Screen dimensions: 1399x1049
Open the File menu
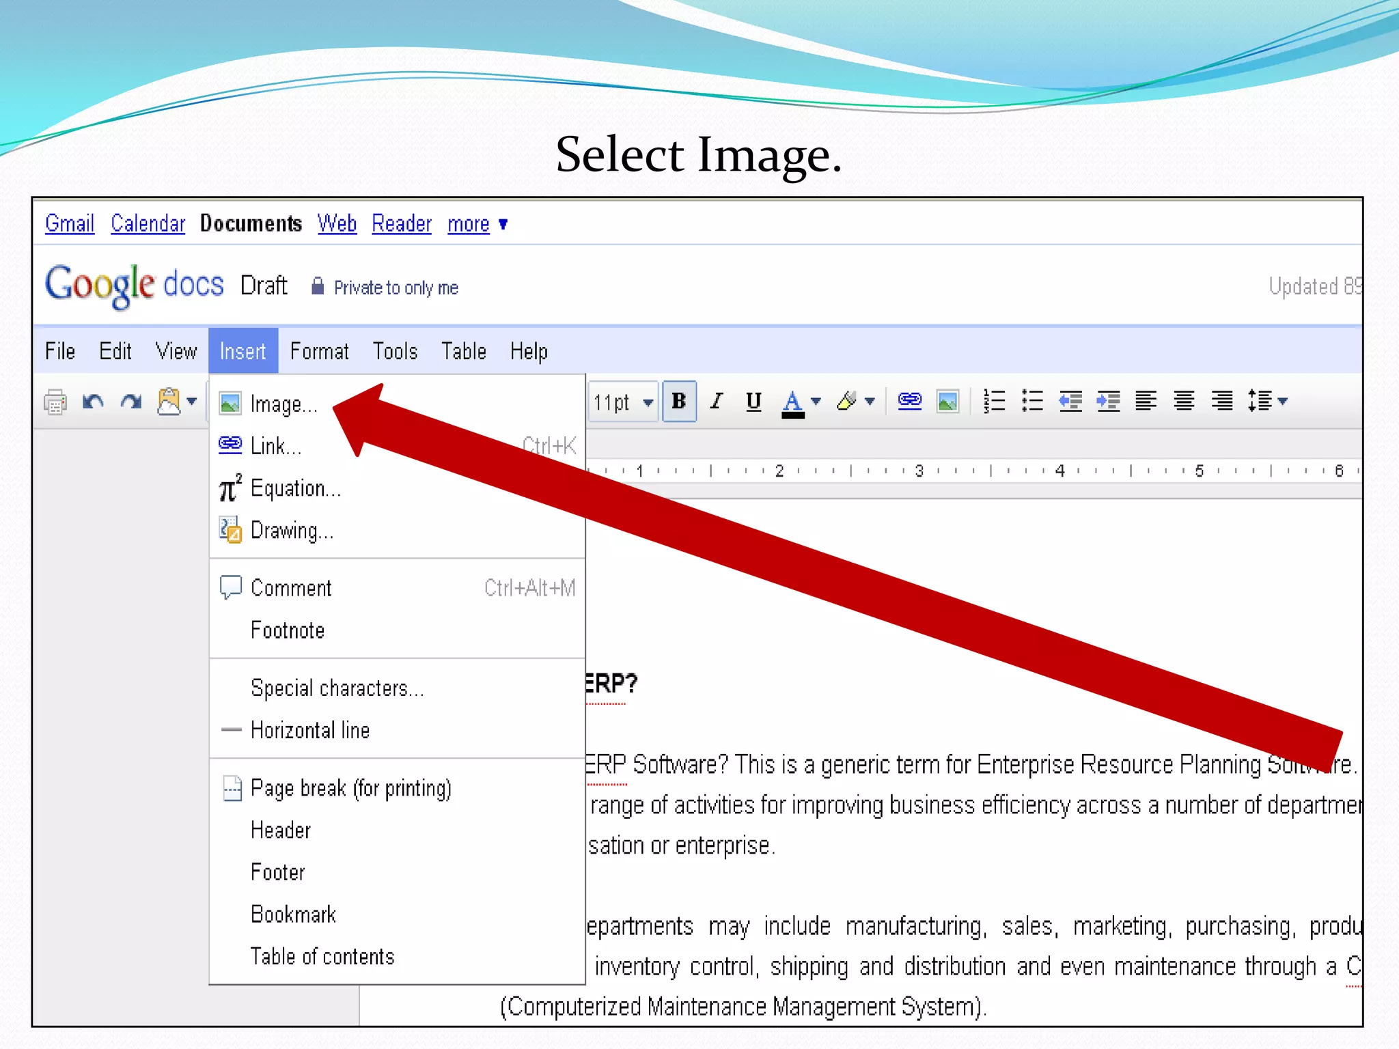[x=60, y=351]
